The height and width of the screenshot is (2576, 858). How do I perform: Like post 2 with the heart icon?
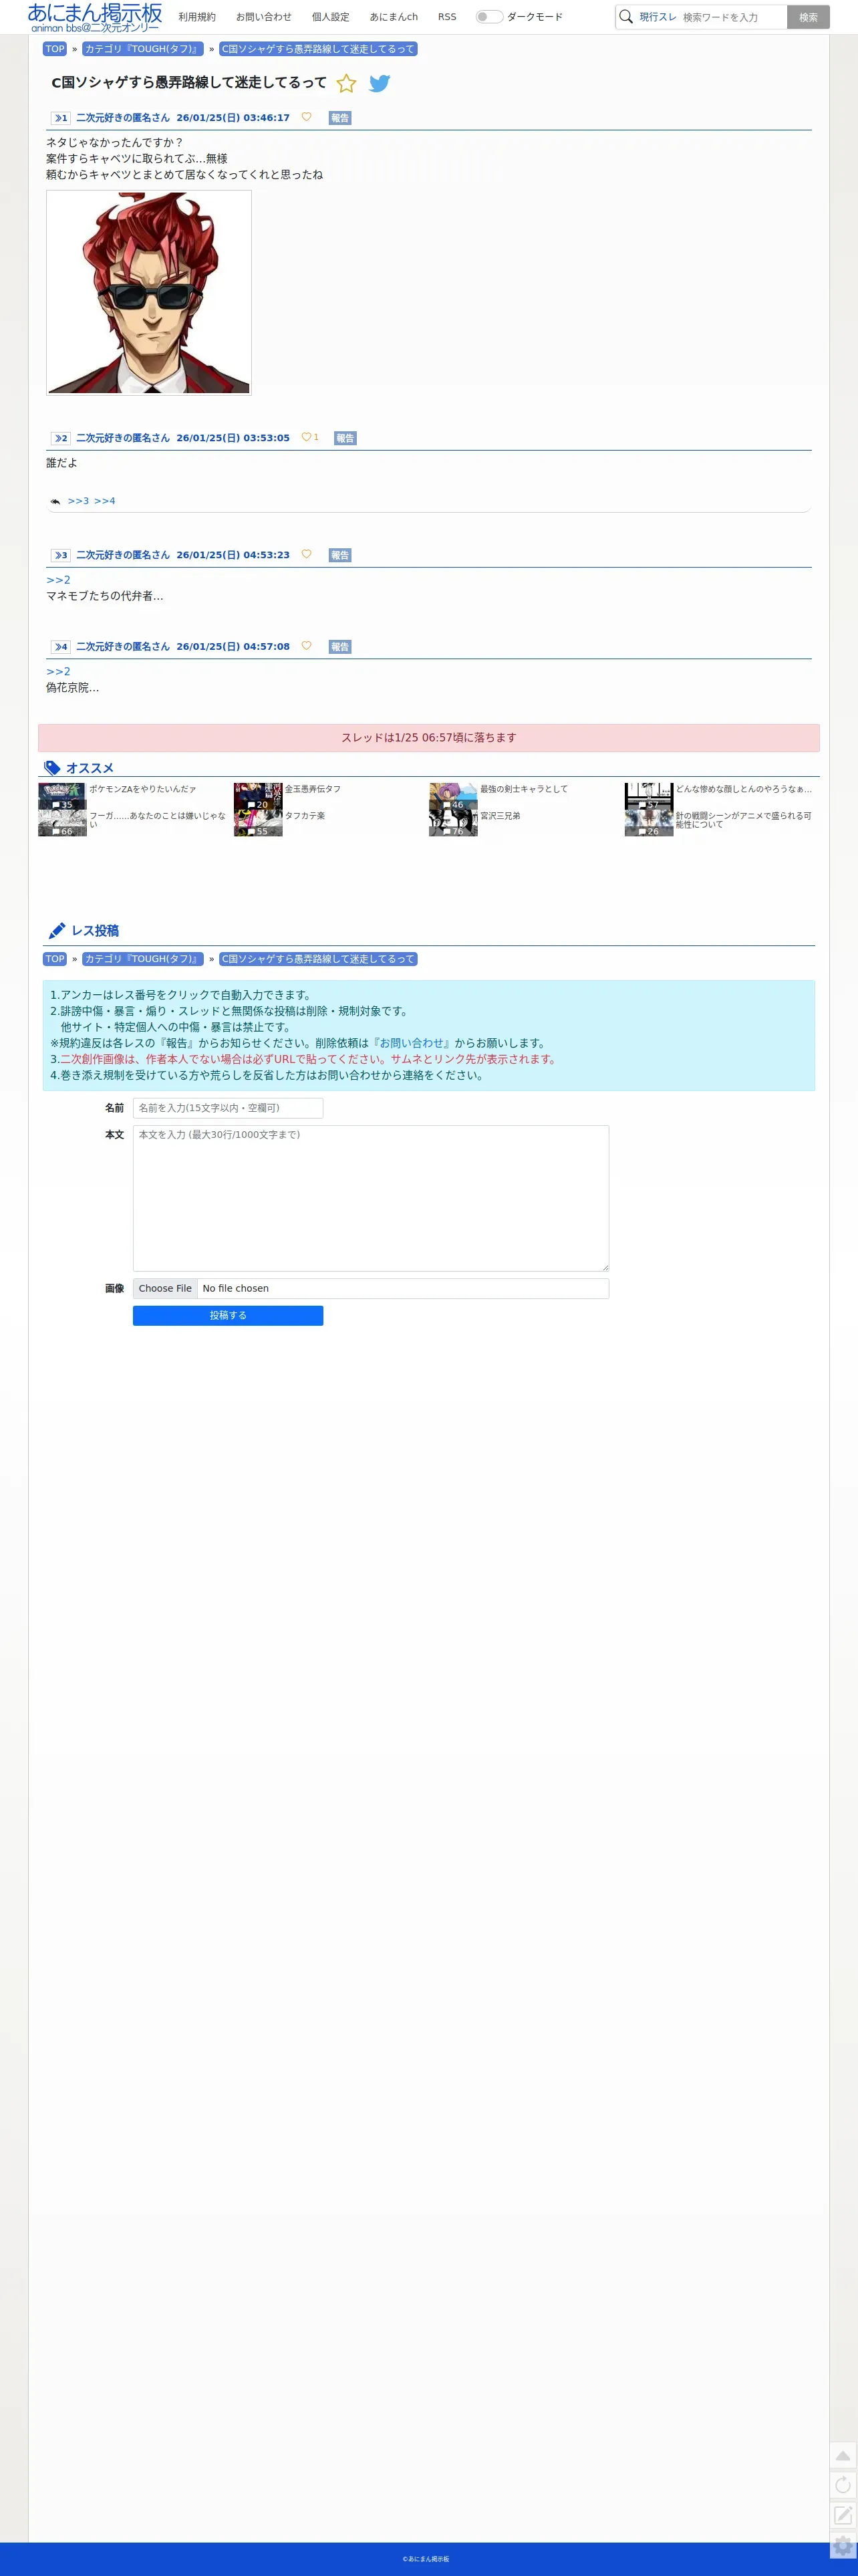coord(306,437)
